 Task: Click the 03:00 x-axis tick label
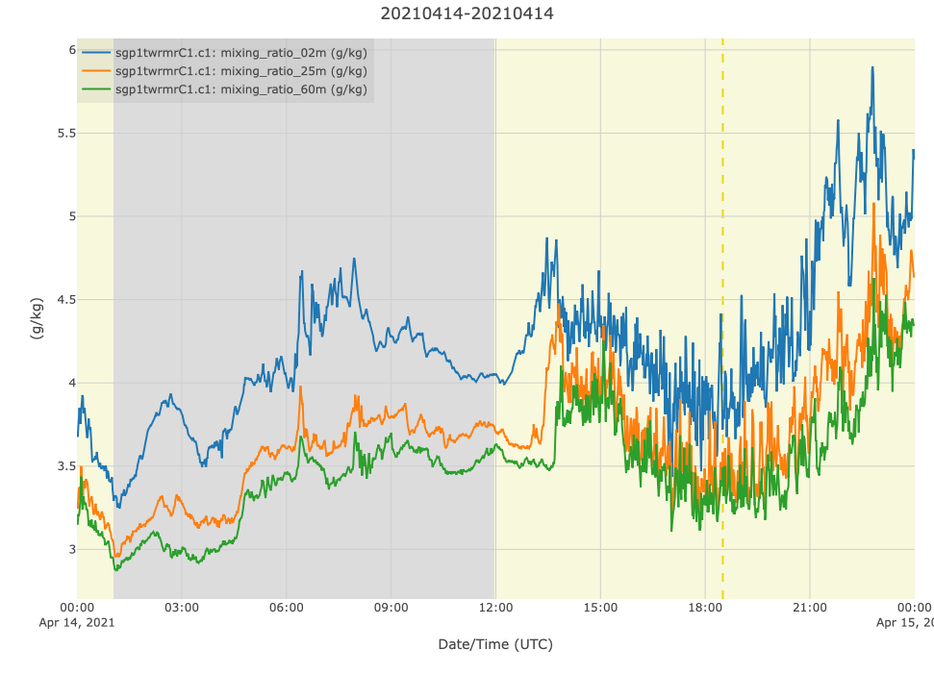point(182,608)
